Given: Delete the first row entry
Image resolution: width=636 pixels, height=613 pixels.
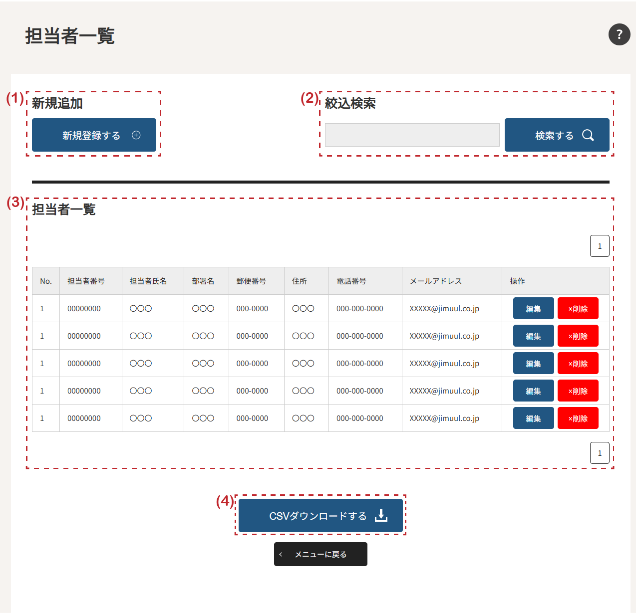Looking at the screenshot, I should [578, 309].
